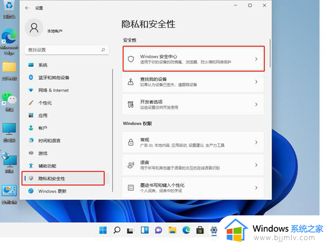
Task: Open 时间和语言 in the sidebar
Action: pos(67,141)
